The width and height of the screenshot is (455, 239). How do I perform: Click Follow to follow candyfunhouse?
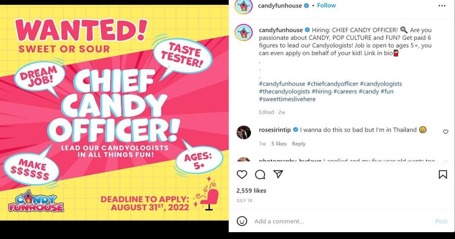326,5
